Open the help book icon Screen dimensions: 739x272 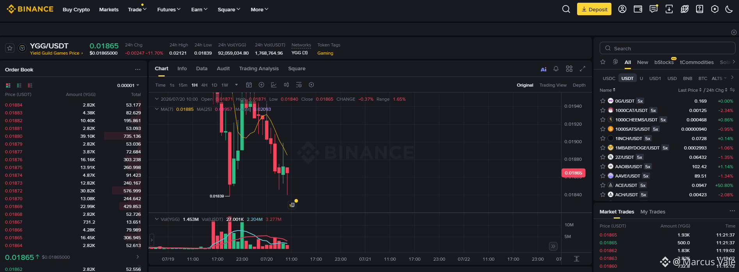(700, 9)
